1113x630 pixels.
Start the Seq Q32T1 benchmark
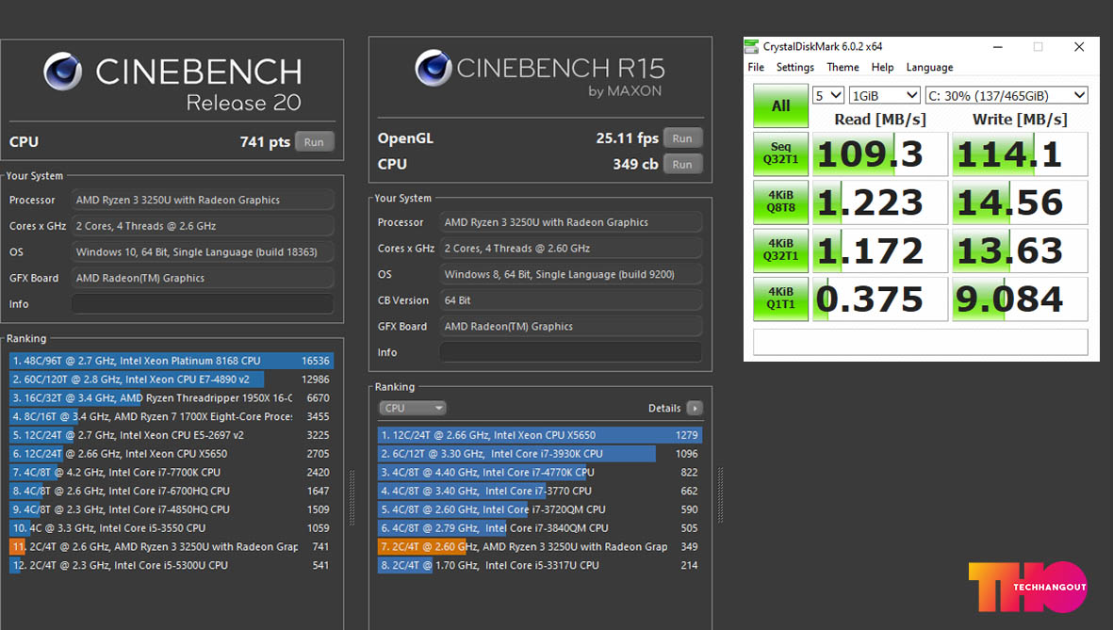click(x=781, y=153)
